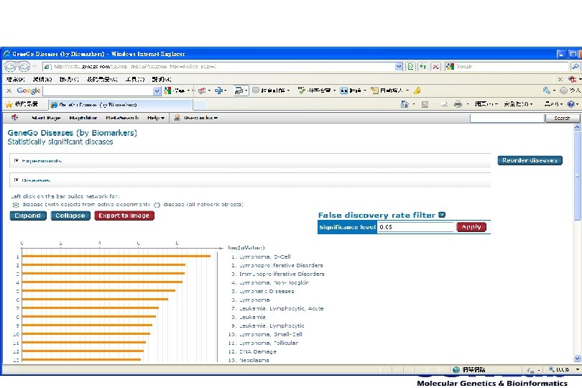
Task: Click Apply for significance level filter
Action: pyautogui.click(x=471, y=227)
